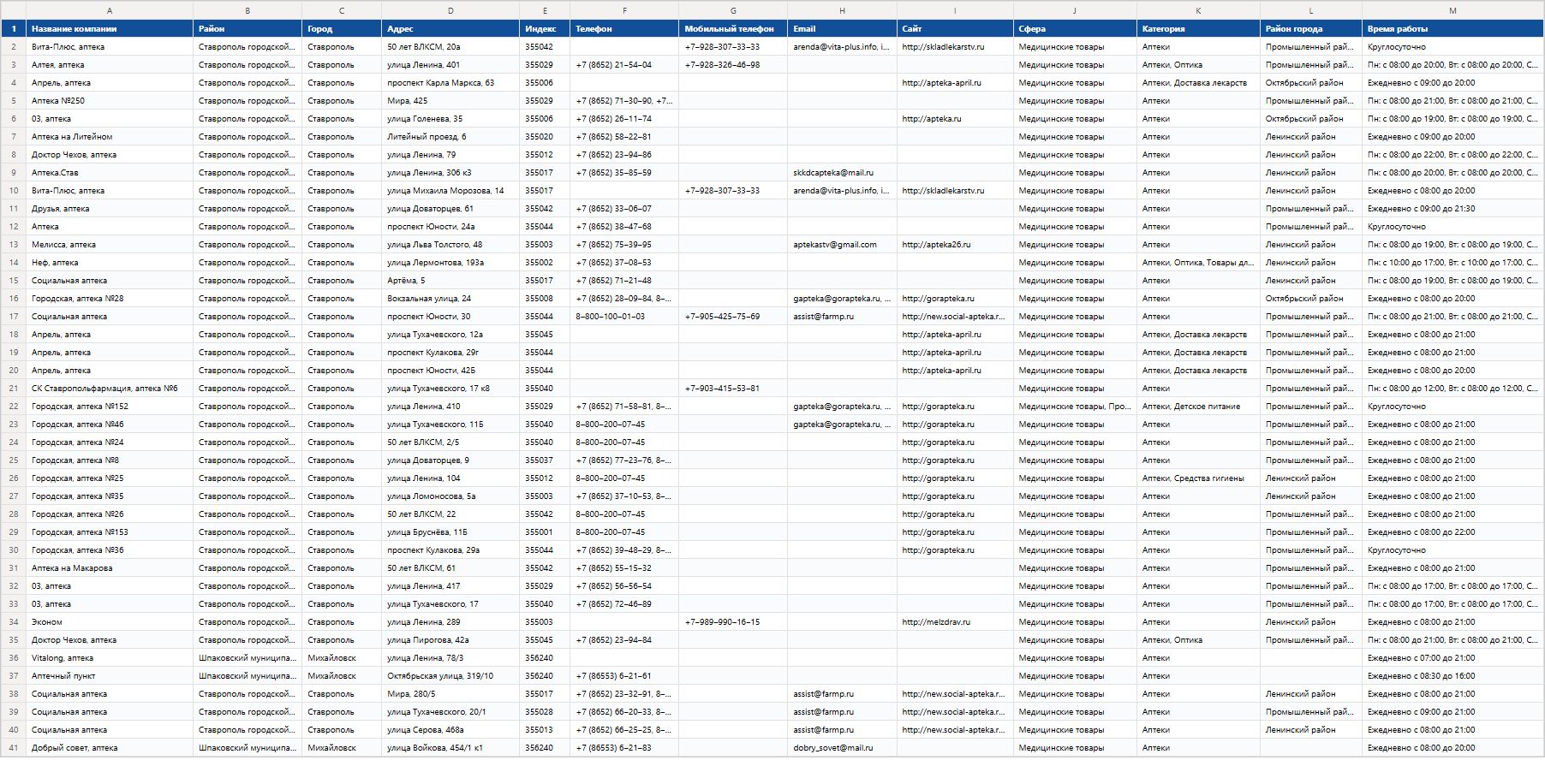Image resolution: width=1545 pixels, height=772 pixels.
Task: Select the cell 'Аптека.Став'
Action: [x=110, y=173]
